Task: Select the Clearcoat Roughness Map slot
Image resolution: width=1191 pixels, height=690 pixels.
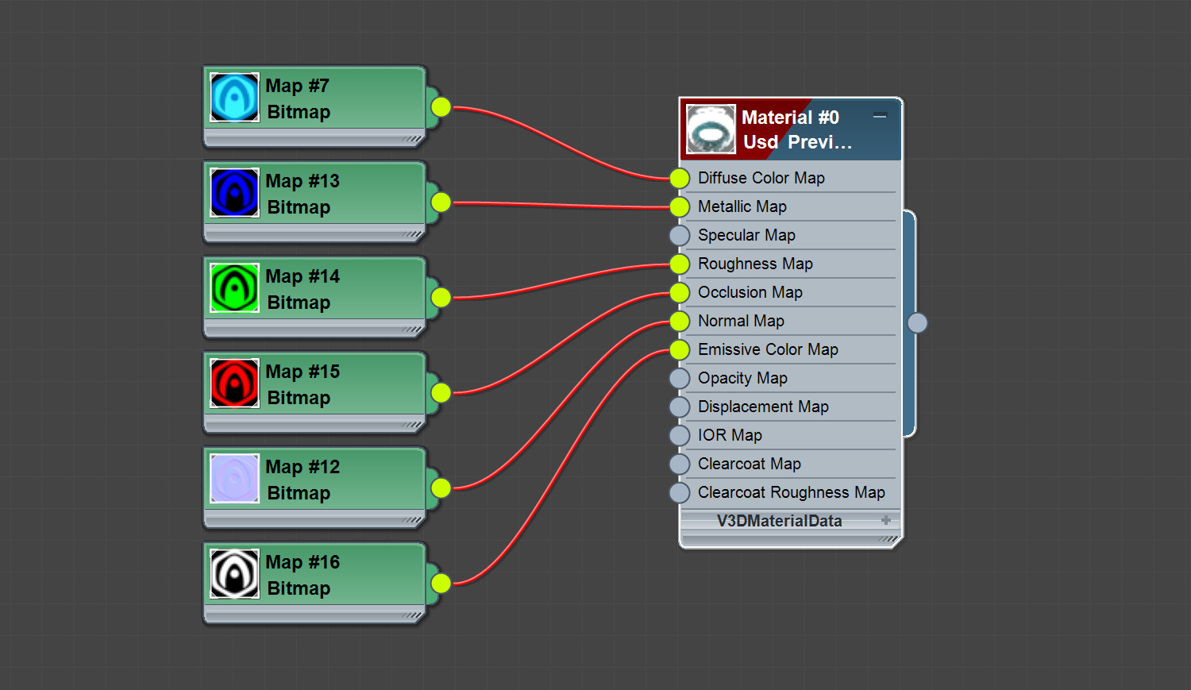Action: tap(789, 492)
